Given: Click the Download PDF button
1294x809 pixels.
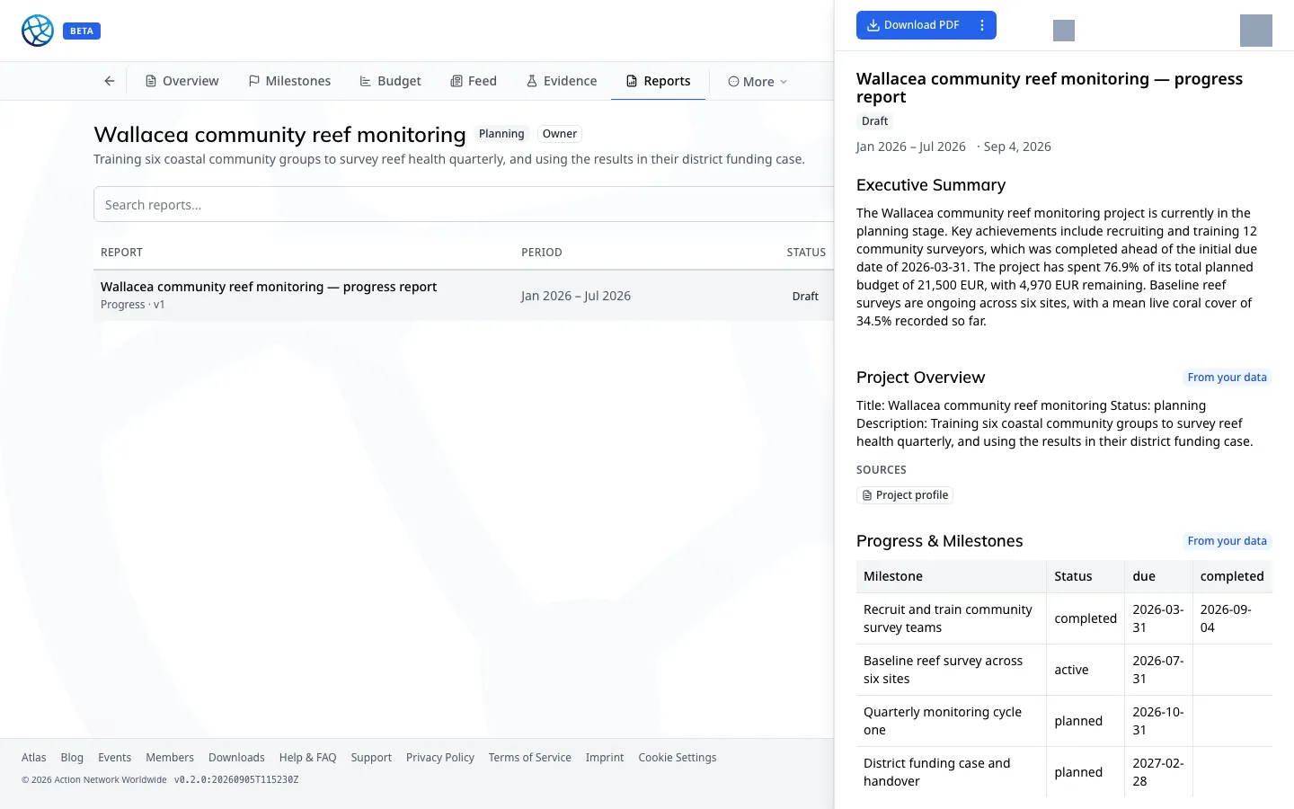Looking at the screenshot, I should (x=914, y=25).
